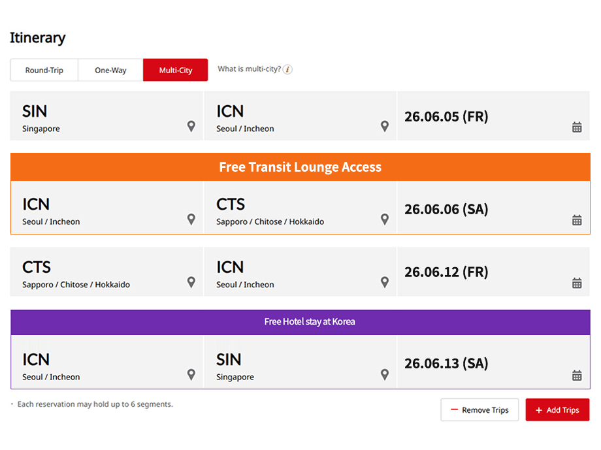Open calendar icon for 26.06.12 date
601x450 pixels.
(577, 283)
